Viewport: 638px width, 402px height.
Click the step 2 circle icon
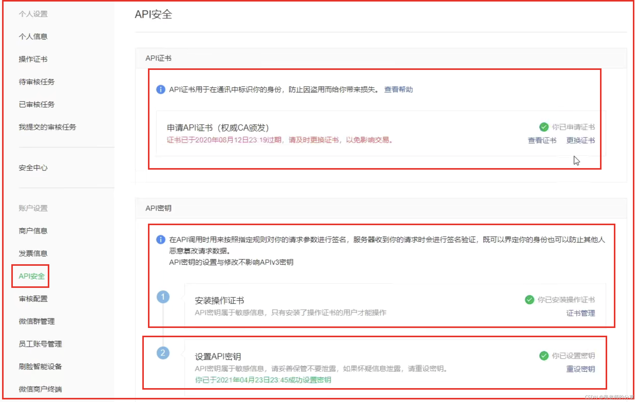(x=163, y=353)
